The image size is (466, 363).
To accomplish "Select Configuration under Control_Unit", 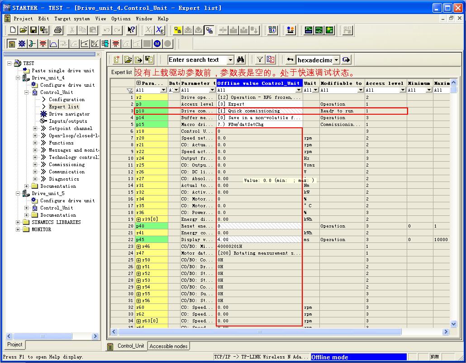I will pyautogui.click(x=67, y=99).
